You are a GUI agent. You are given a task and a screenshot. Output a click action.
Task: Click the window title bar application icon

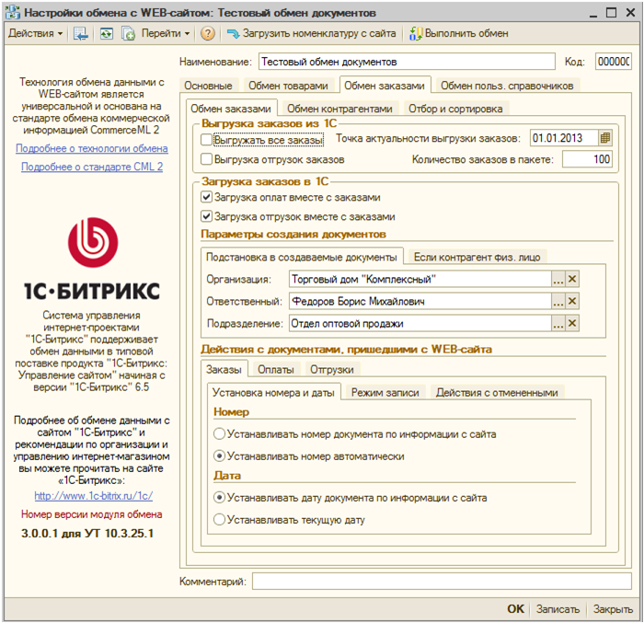(12, 13)
